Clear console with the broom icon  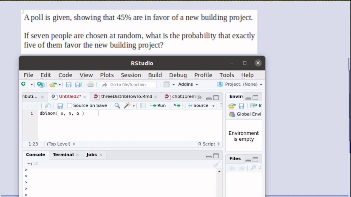pyautogui.click(x=216, y=164)
